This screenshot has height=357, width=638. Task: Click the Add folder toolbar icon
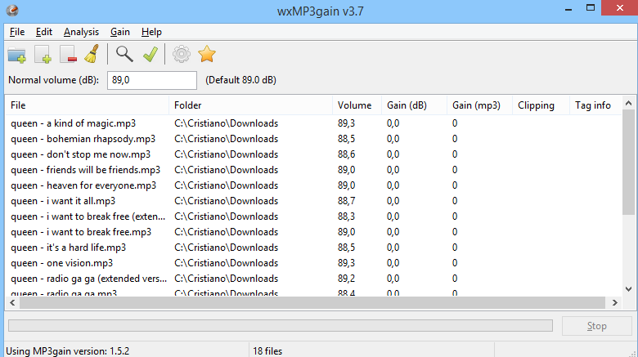17,55
